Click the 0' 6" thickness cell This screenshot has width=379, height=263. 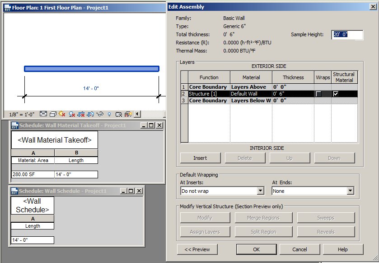[x=293, y=94]
